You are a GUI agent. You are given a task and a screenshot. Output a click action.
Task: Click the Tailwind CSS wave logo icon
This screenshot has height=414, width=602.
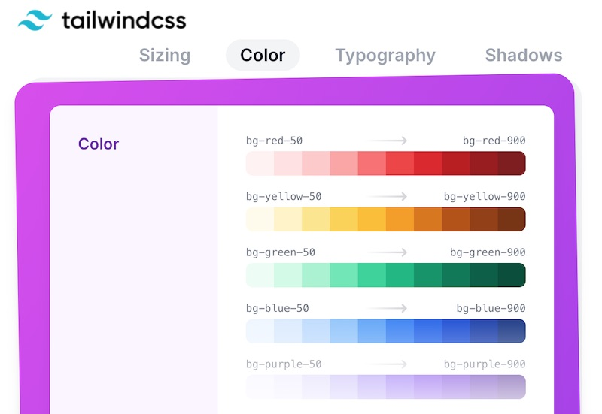tap(33, 20)
